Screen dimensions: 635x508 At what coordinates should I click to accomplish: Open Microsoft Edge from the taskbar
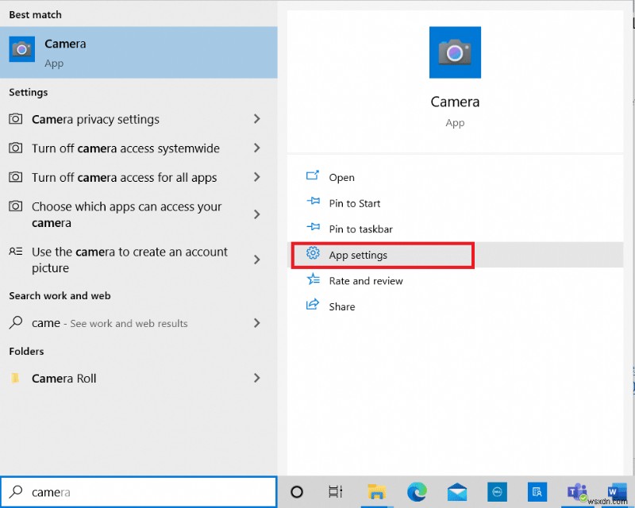tap(416, 491)
